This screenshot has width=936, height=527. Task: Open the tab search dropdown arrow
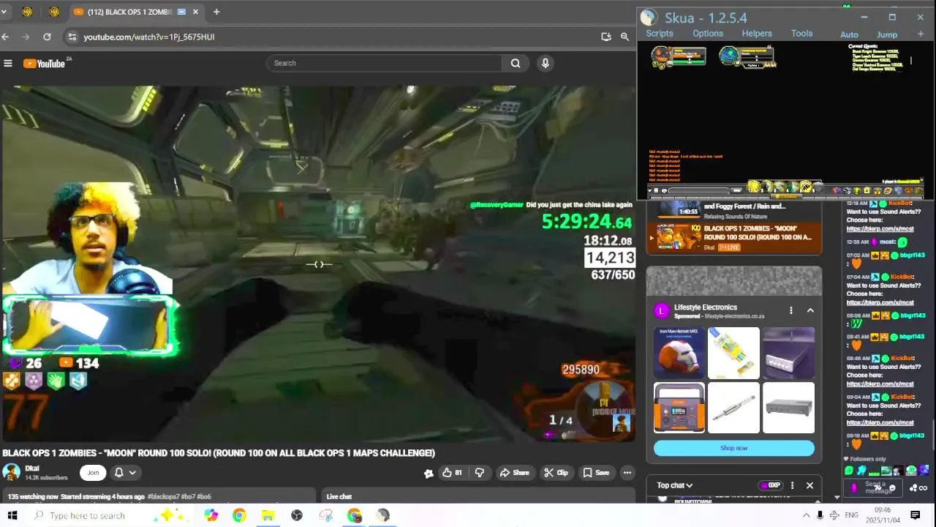pos(4,12)
